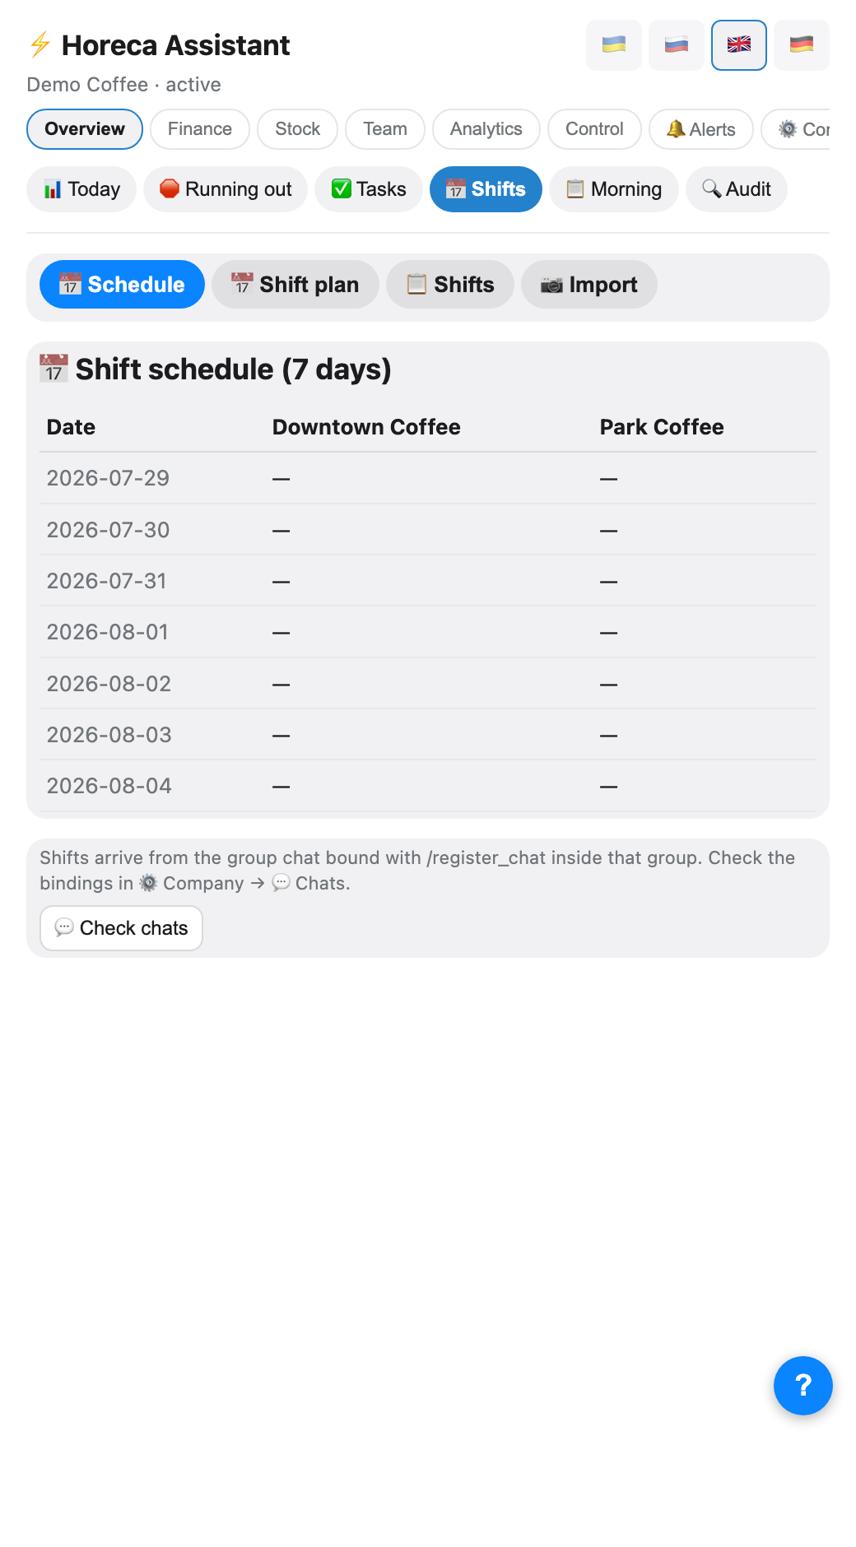Go to the Stock tab

pyautogui.click(x=297, y=129)
